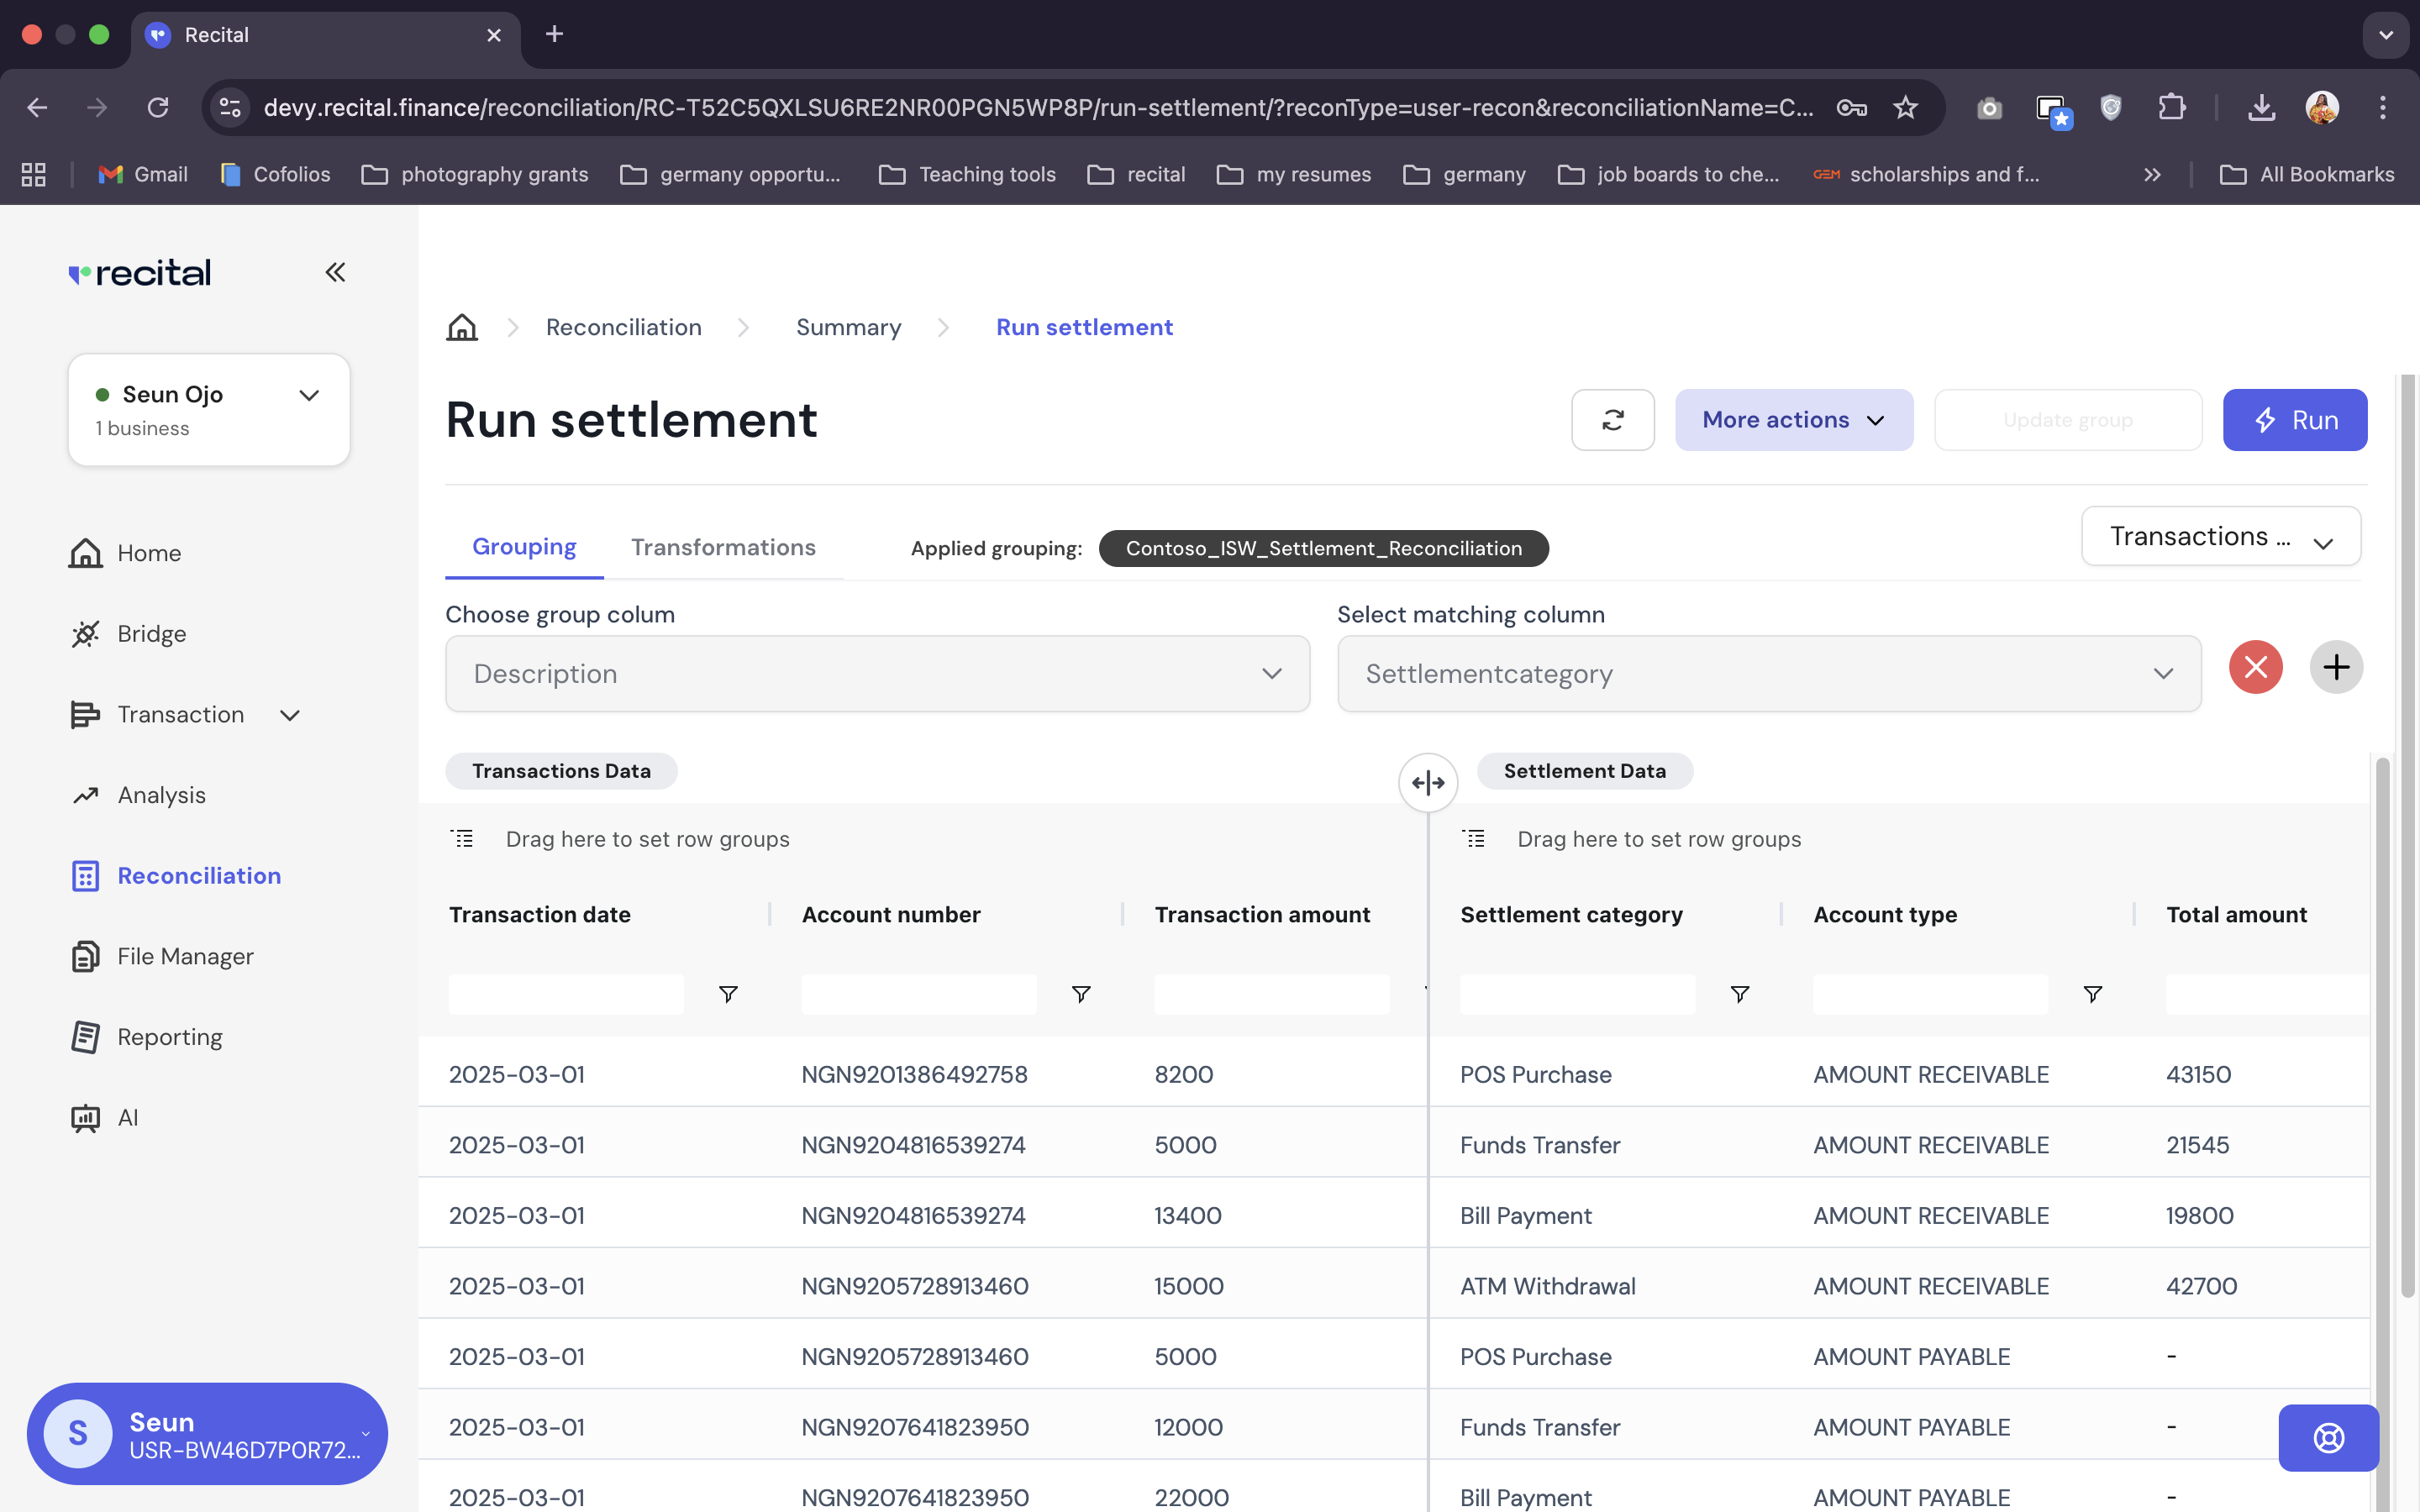This screenshot has width=2420, height=1512.
Task: Expand the Transaction sidebar menu
Action: 289,715
